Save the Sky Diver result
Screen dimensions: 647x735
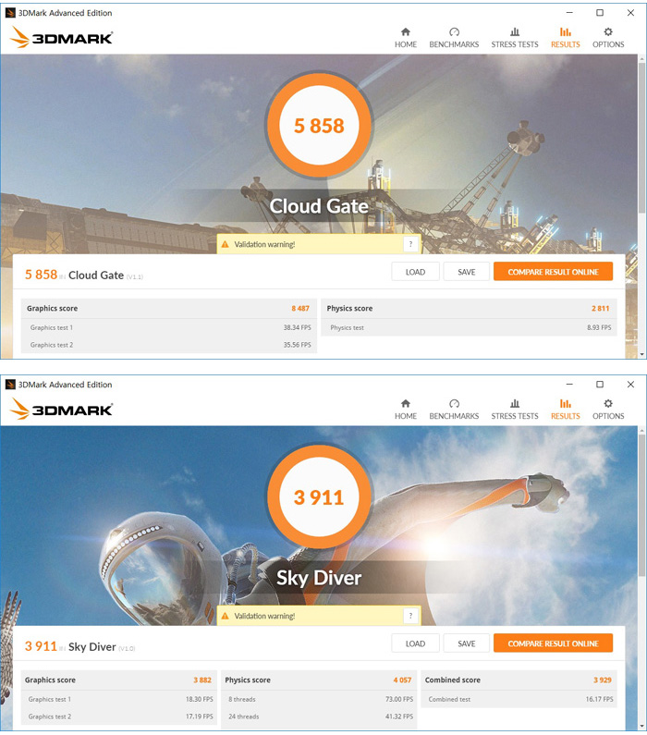click(x=466, y=643)
